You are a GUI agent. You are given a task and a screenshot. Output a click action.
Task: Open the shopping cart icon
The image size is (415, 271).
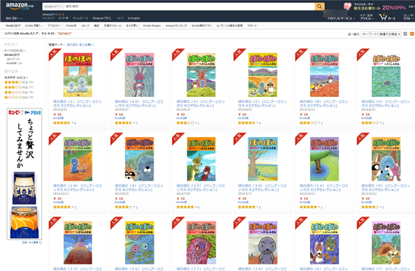click(387, 17)
